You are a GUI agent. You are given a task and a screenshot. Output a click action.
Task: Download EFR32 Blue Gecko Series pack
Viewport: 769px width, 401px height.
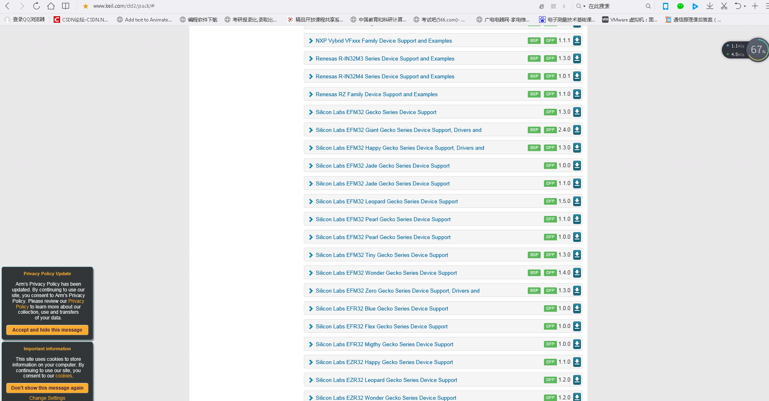point(577,308)
